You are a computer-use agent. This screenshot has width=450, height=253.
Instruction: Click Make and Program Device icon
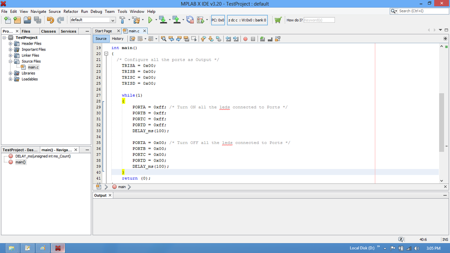162,20
